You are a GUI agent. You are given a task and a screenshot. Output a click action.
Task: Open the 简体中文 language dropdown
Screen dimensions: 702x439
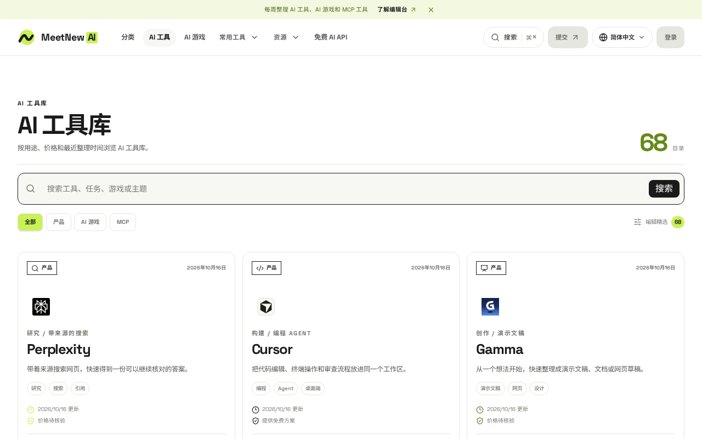tap(622, 37)
